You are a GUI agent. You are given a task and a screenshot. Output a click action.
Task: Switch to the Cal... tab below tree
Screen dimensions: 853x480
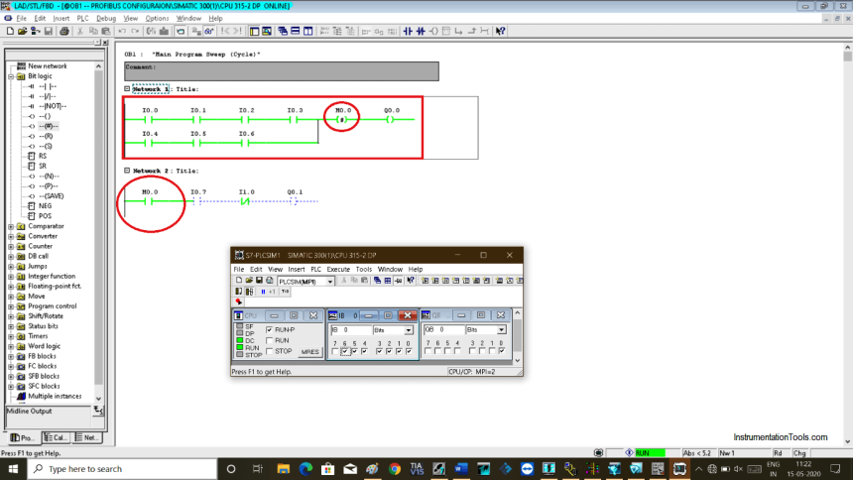56,437
